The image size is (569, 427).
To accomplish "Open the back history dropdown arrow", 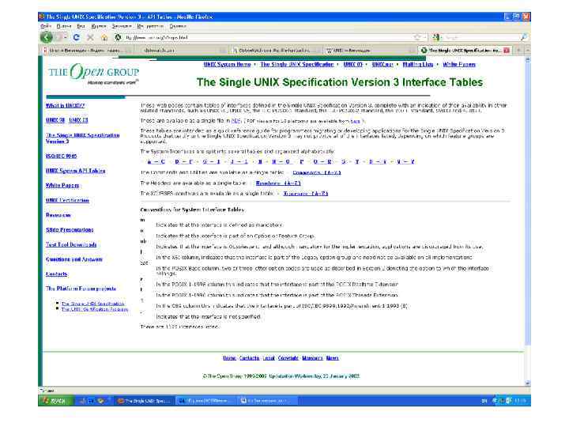I will [66, 37].
